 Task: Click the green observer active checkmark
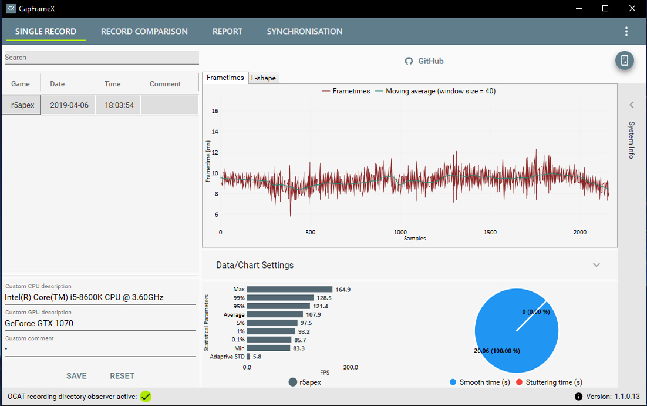(x=146, y=397)
